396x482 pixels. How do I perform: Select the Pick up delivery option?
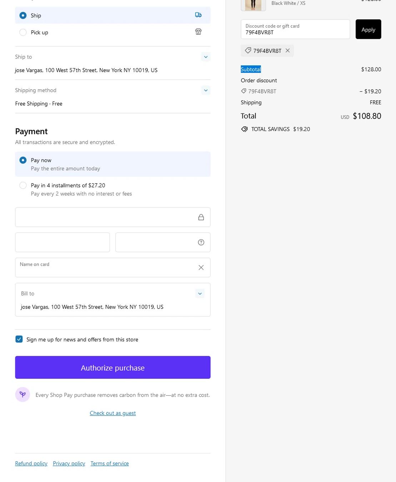[x=23, y=32]
